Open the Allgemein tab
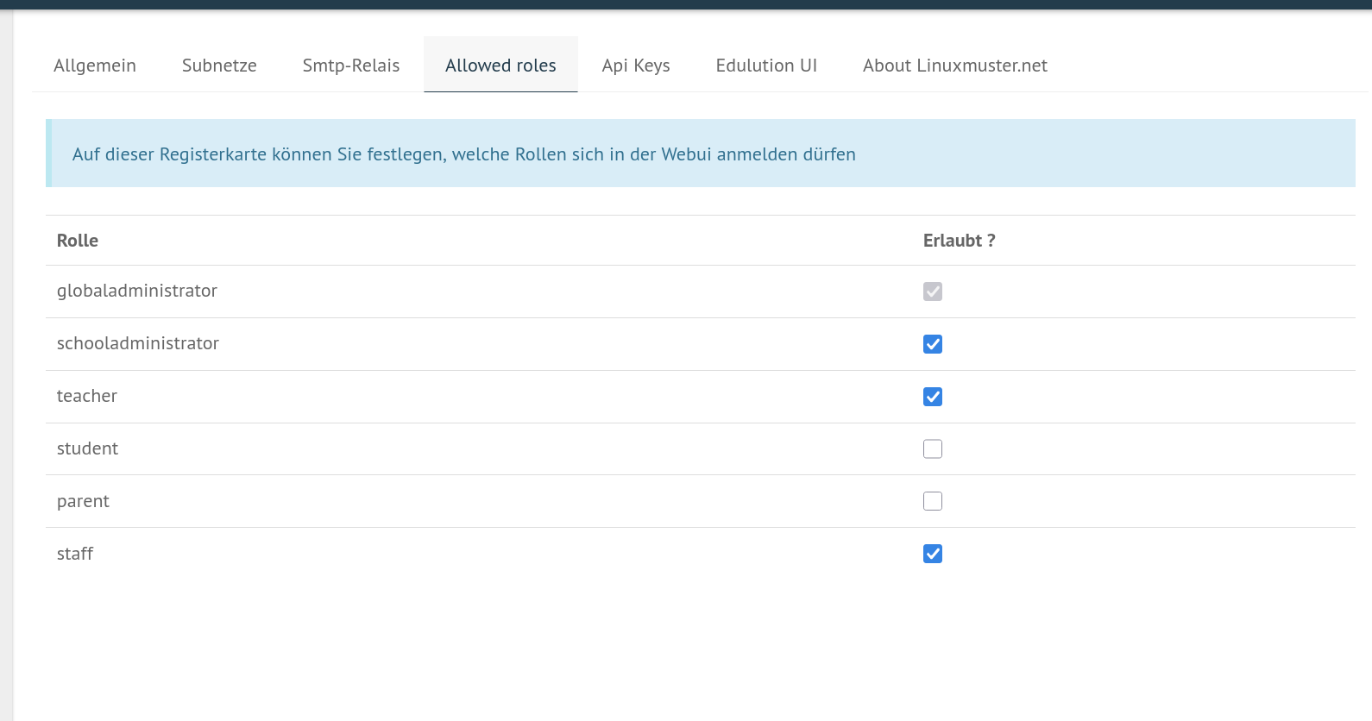 95,66
